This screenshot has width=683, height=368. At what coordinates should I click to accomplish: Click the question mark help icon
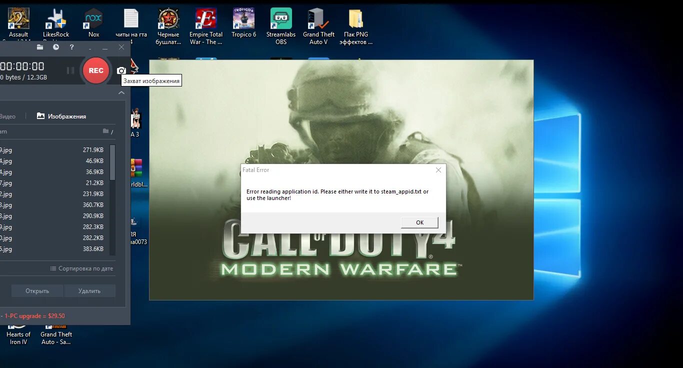72,47
